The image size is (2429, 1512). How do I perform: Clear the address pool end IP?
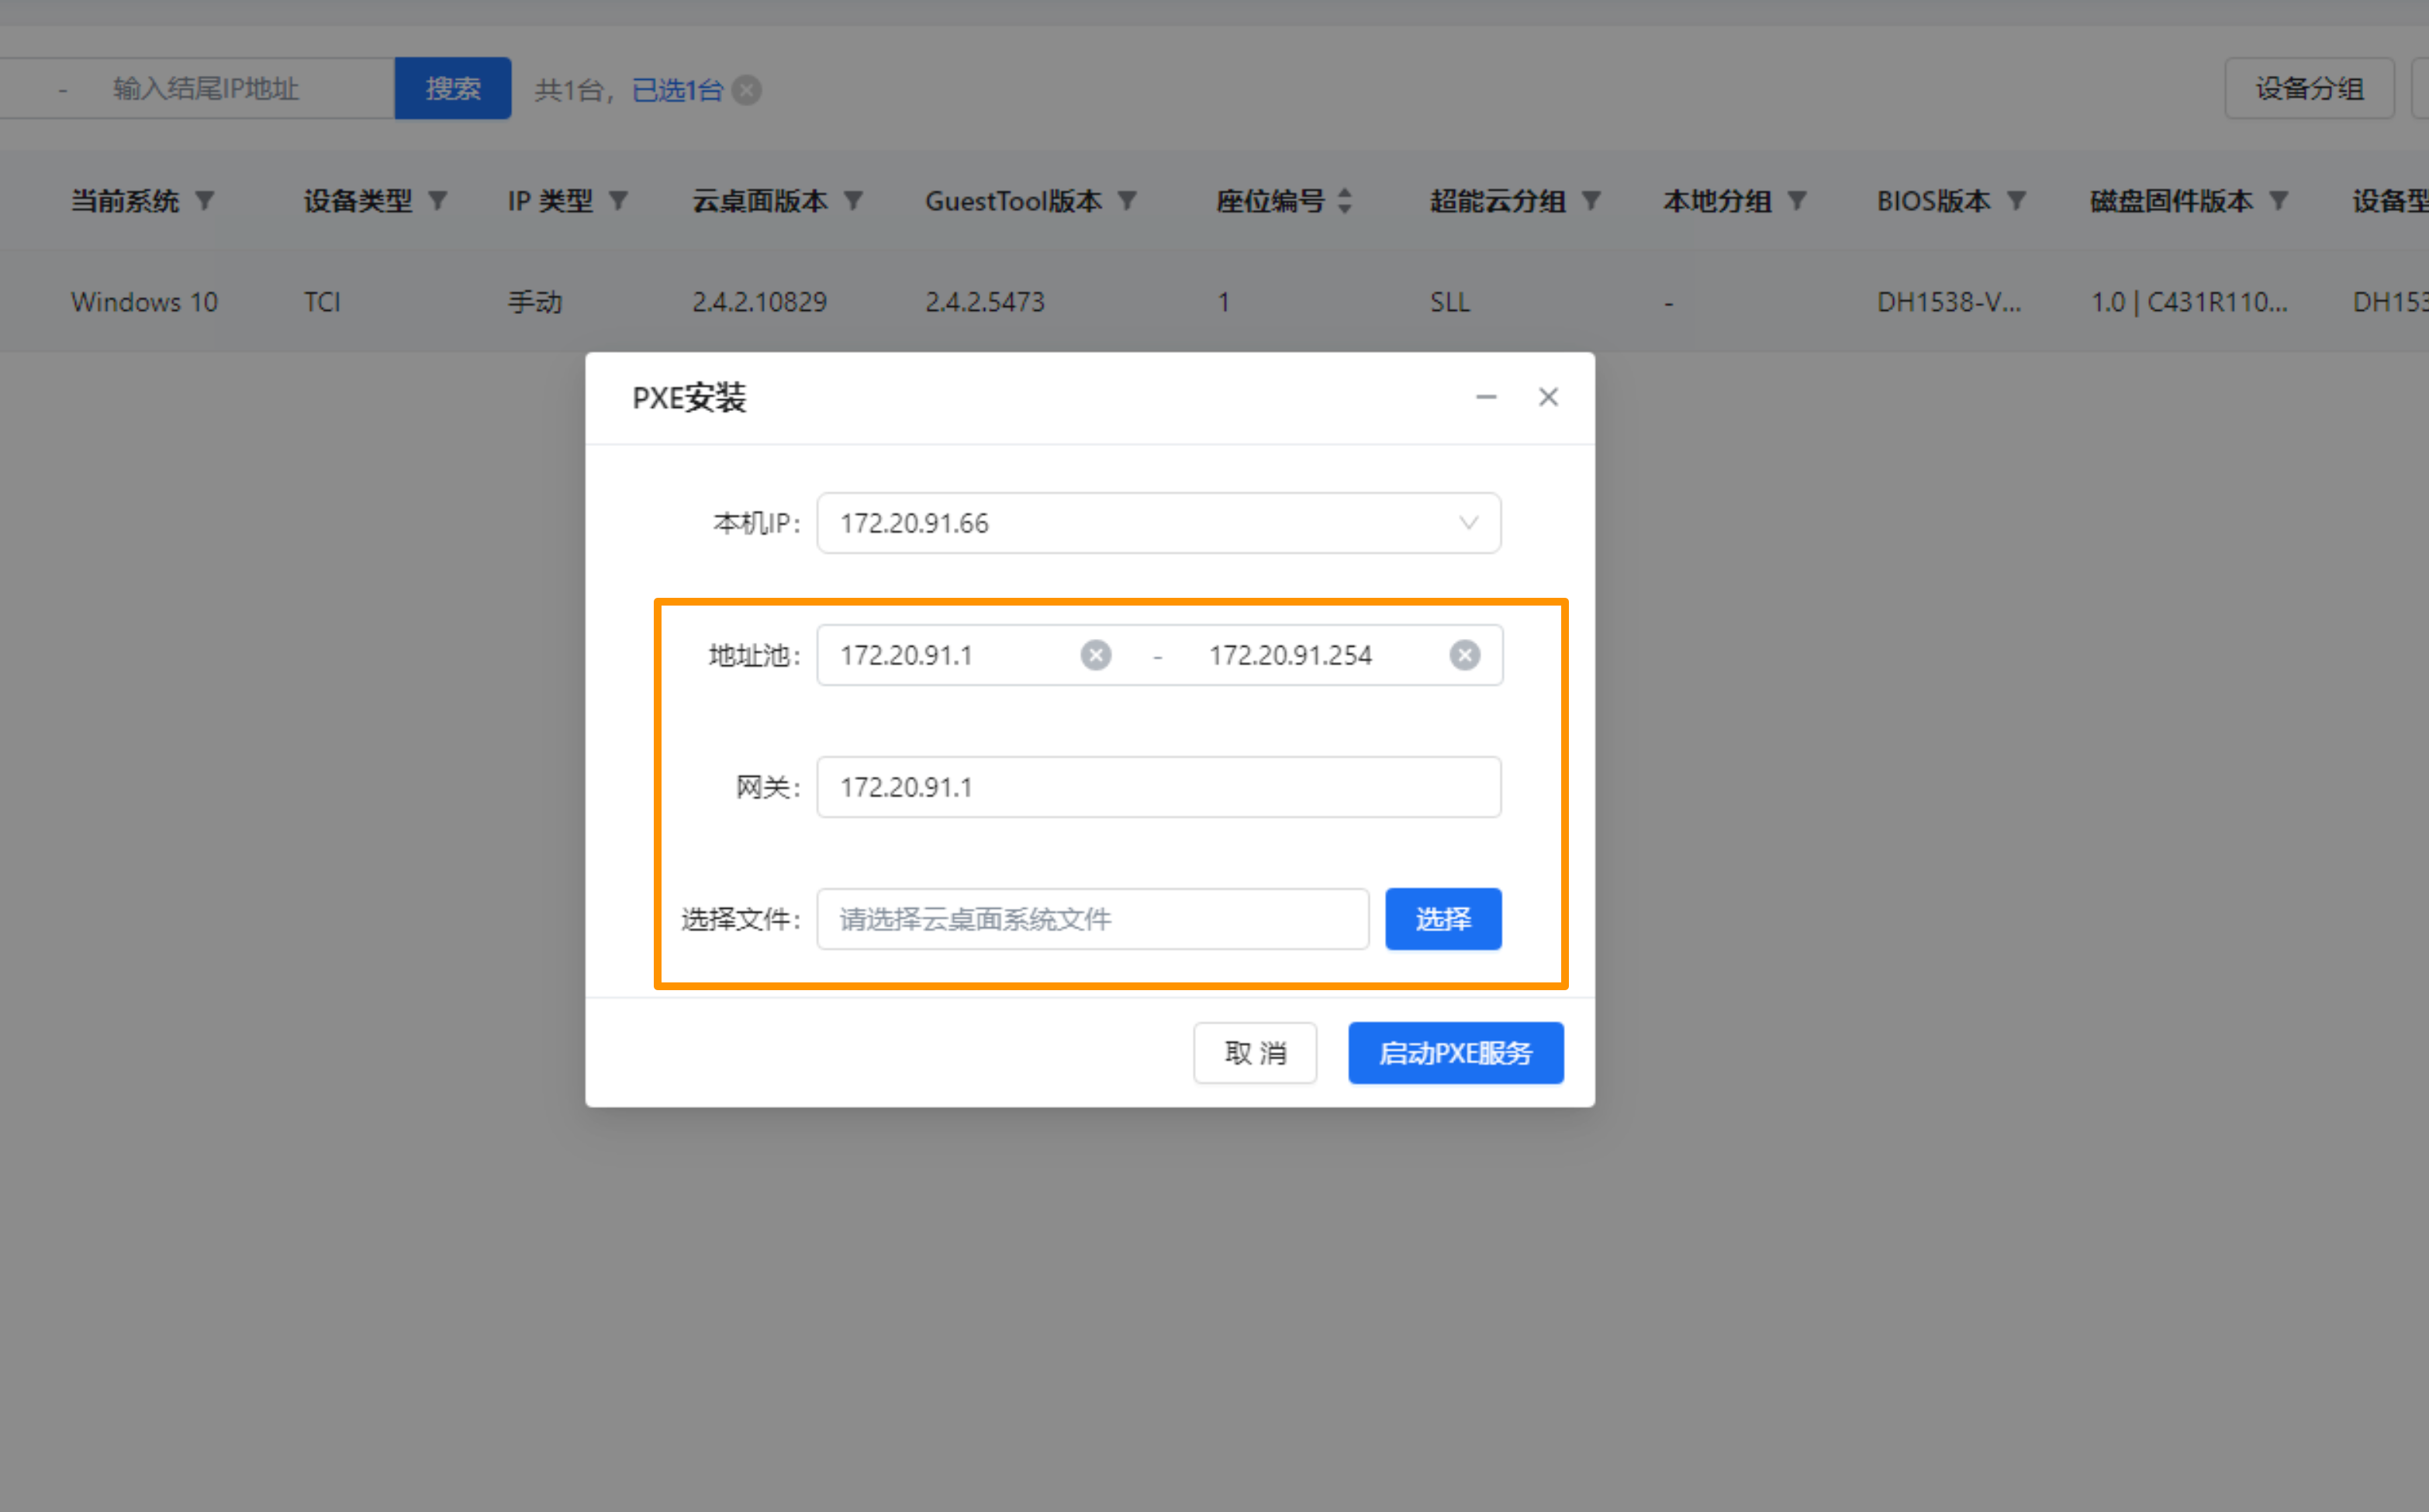pyautogui.click(x=1464, y=655)
